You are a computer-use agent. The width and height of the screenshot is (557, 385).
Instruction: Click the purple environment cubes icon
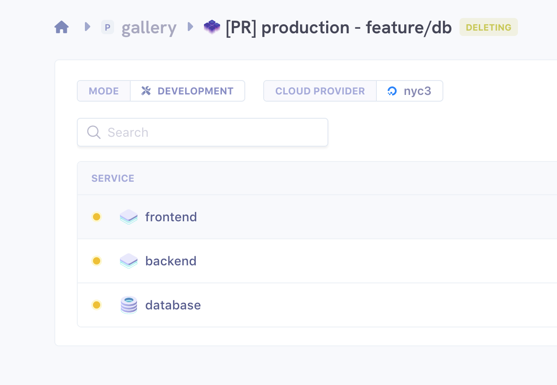(212, 27)
